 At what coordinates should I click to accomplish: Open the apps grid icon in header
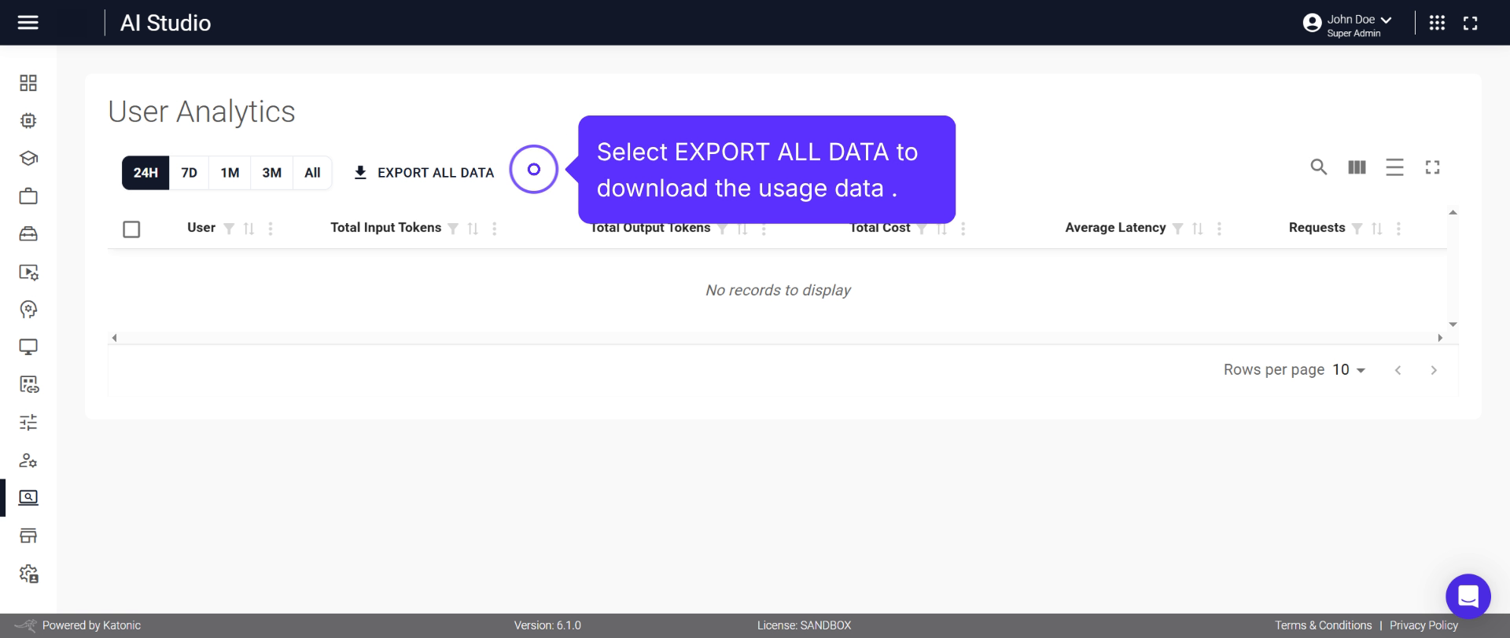click(x=1437, y=23)
